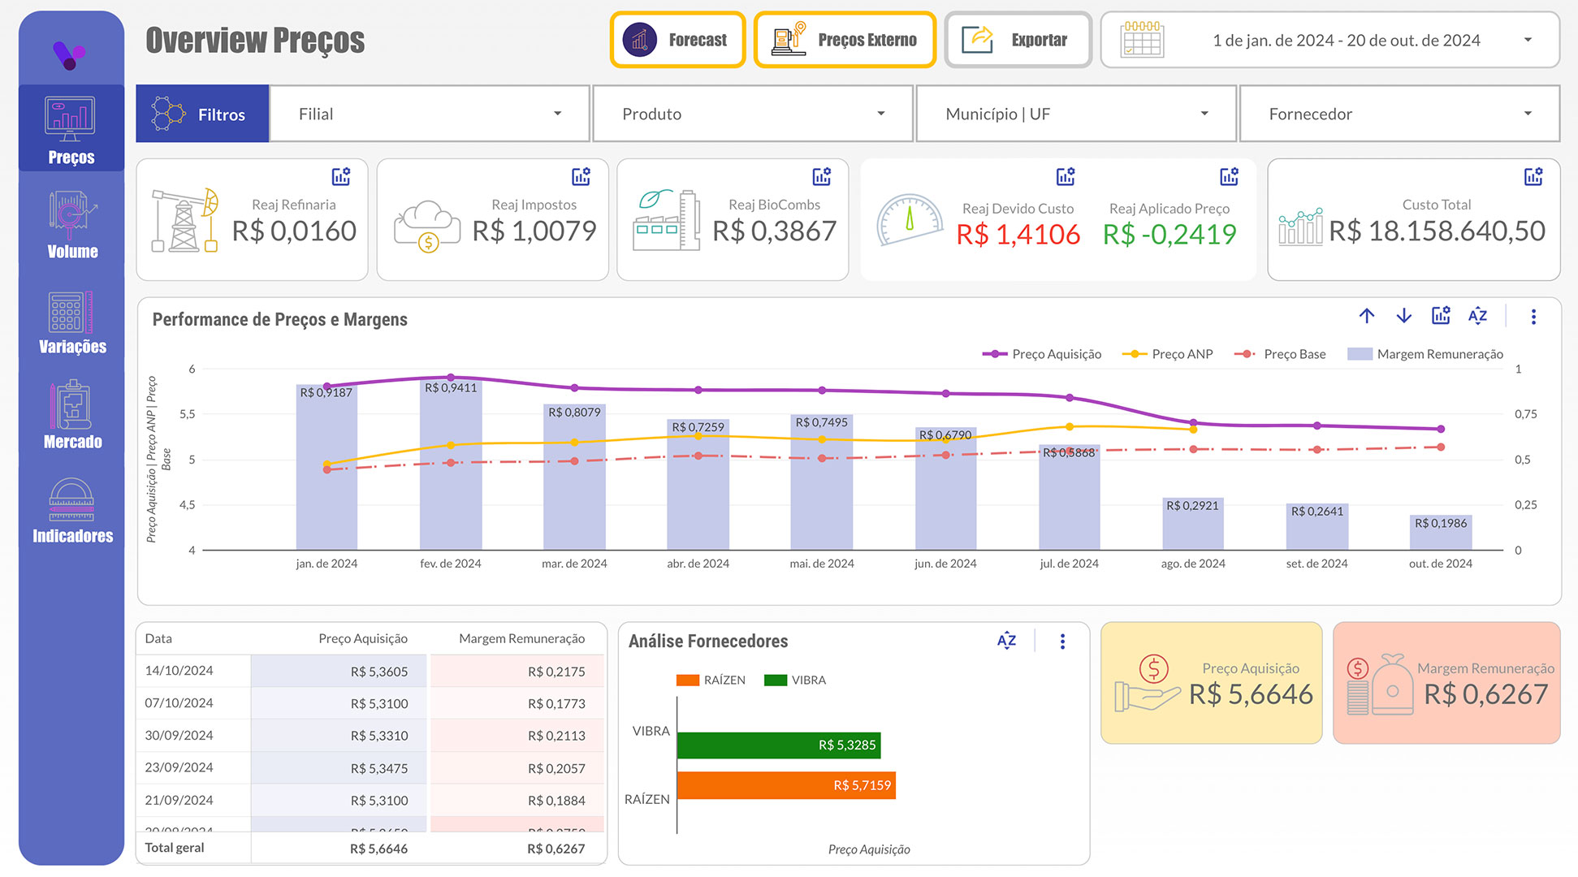Open the Preços section in the sidebar
Image resolution: width=1578 pixels, height=877 pixels.
click(70, 130)
